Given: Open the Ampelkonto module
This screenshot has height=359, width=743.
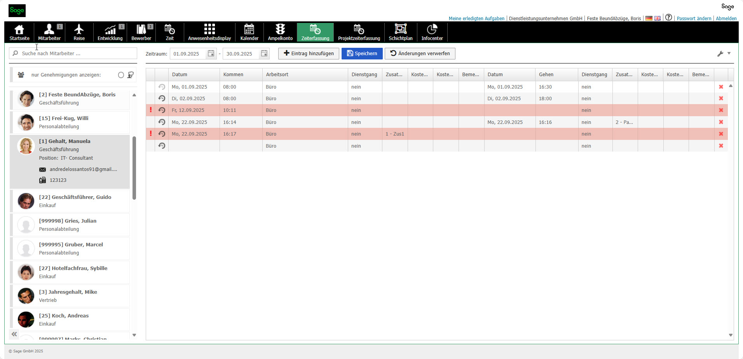Looking at the screenshot, I should (x=280, y=32).
